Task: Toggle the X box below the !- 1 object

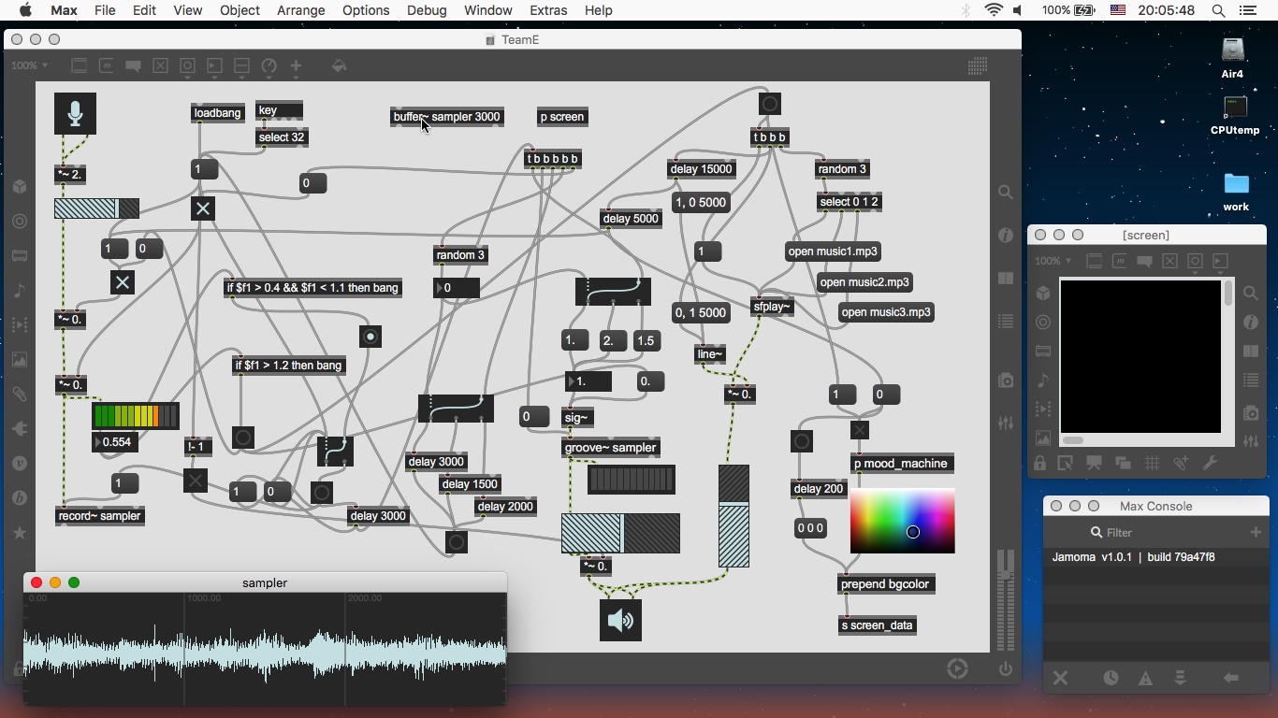Action: (195, 481)
